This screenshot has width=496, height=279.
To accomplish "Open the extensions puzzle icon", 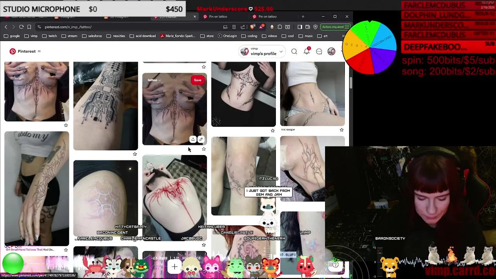I will pyautogui.click(x=280, y=27).
